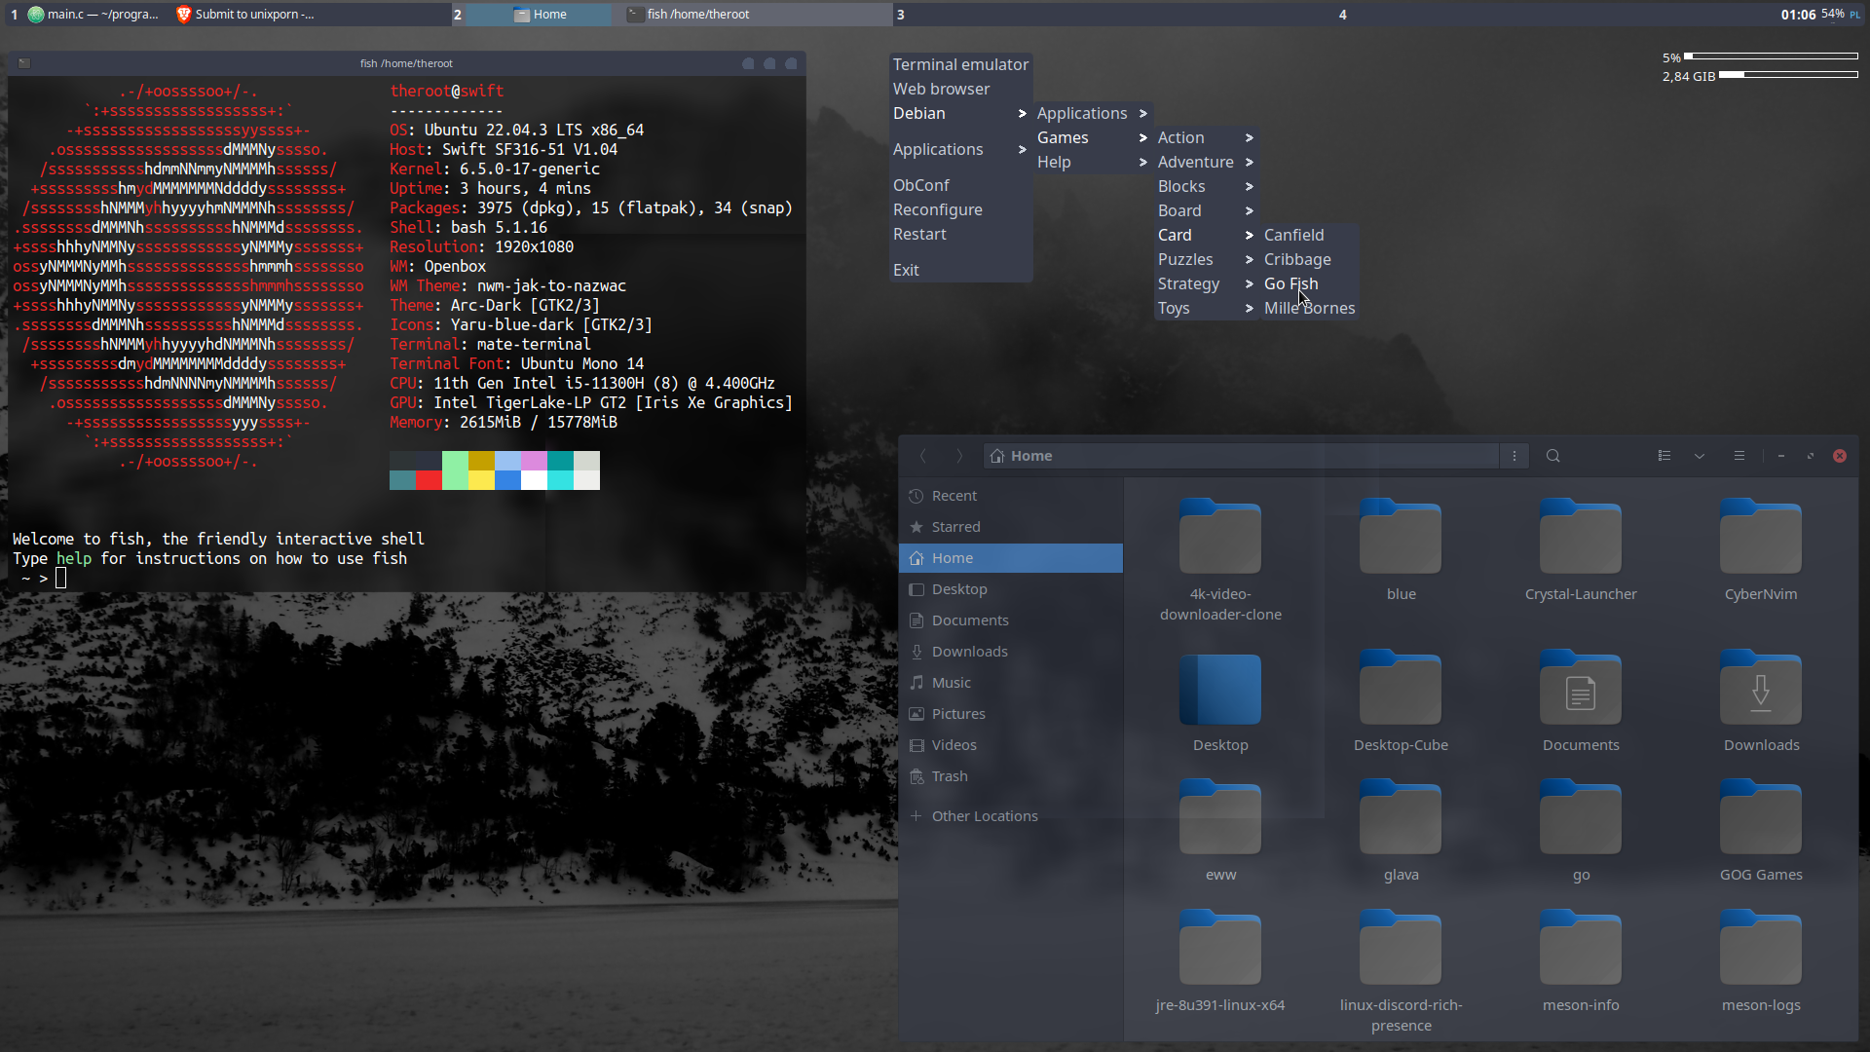Expand the Blocks games submenu
1870x1052 pixels.
coord(1206,186)
